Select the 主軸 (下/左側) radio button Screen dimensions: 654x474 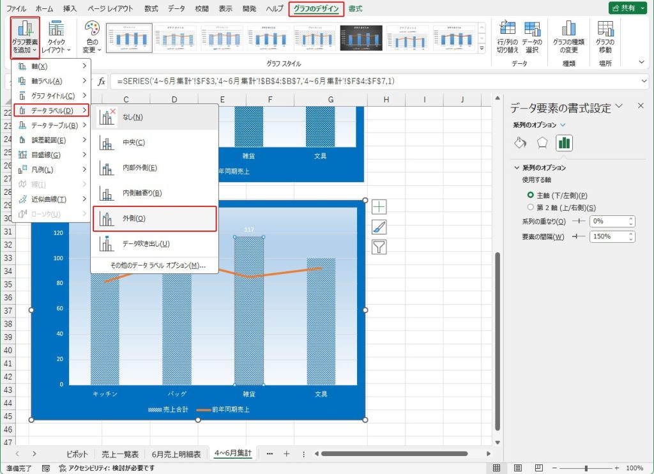point(530,195)
